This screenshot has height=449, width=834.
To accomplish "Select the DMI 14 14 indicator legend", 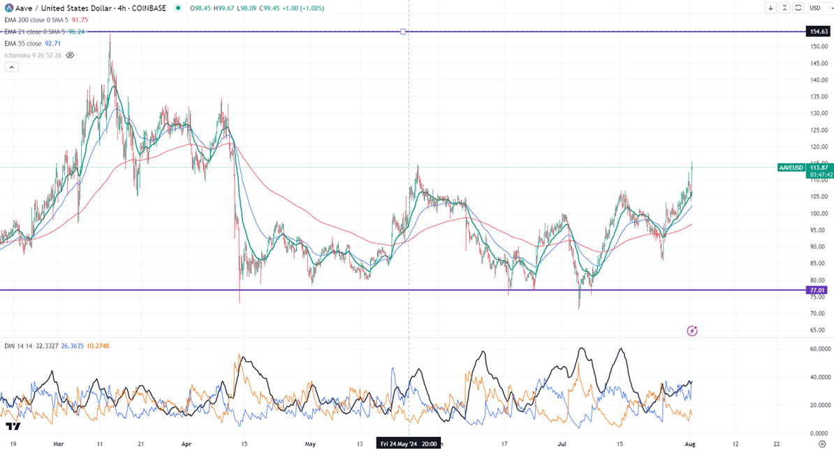I will (19, 346).
